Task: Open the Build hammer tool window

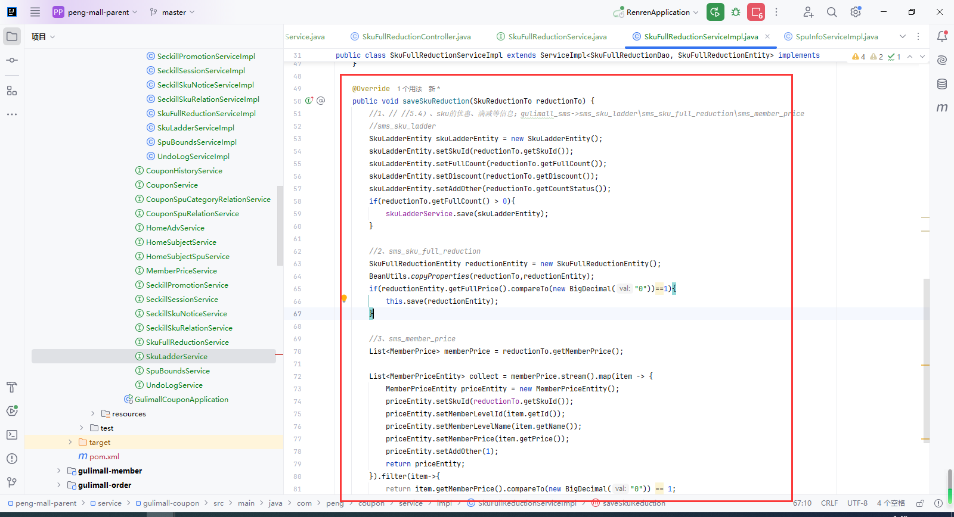Action: 12,387
